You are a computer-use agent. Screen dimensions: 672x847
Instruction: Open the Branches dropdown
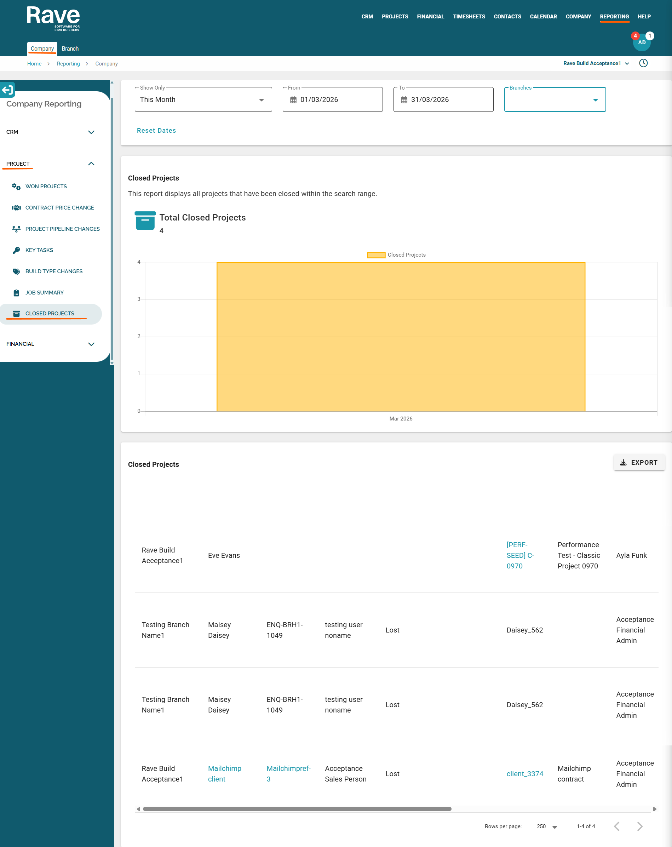(555, 100)
